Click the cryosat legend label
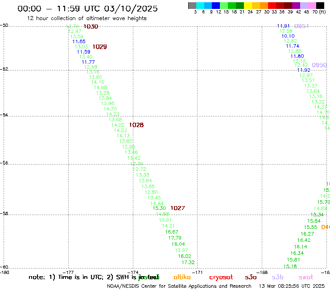The width and height of the screenshot is (330, 290). click(221, 277)
